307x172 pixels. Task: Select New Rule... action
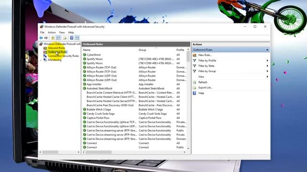[205, 55]
